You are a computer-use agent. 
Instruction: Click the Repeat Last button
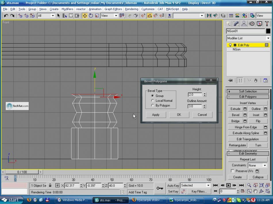[248, 159]
